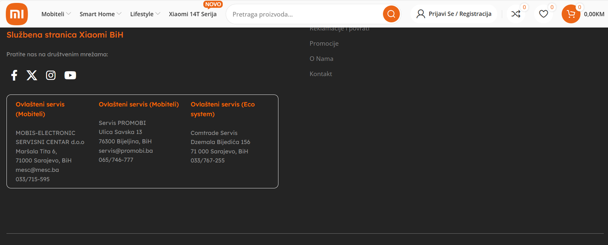The width and height of the screenshot is (608, 245).
Task: Click the Ulica Savska 13 address
Action: 120,132
